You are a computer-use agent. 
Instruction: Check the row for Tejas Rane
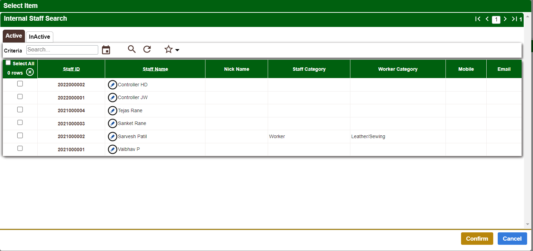pyautogui.click(x=20, y=109)
